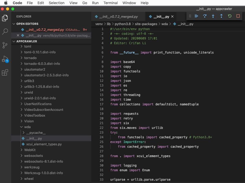Open the Edit menu

(41, 3)
